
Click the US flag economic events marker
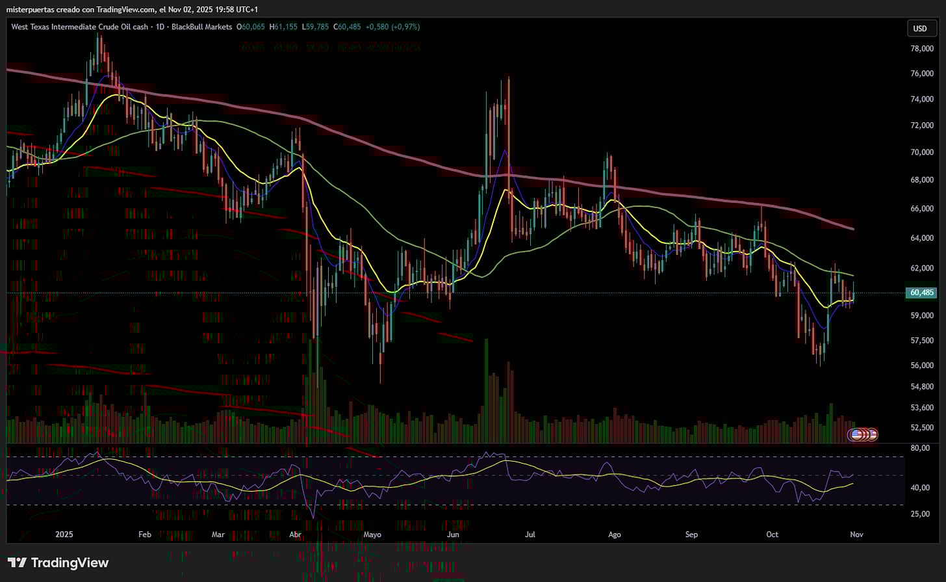(x=857, y=434)
